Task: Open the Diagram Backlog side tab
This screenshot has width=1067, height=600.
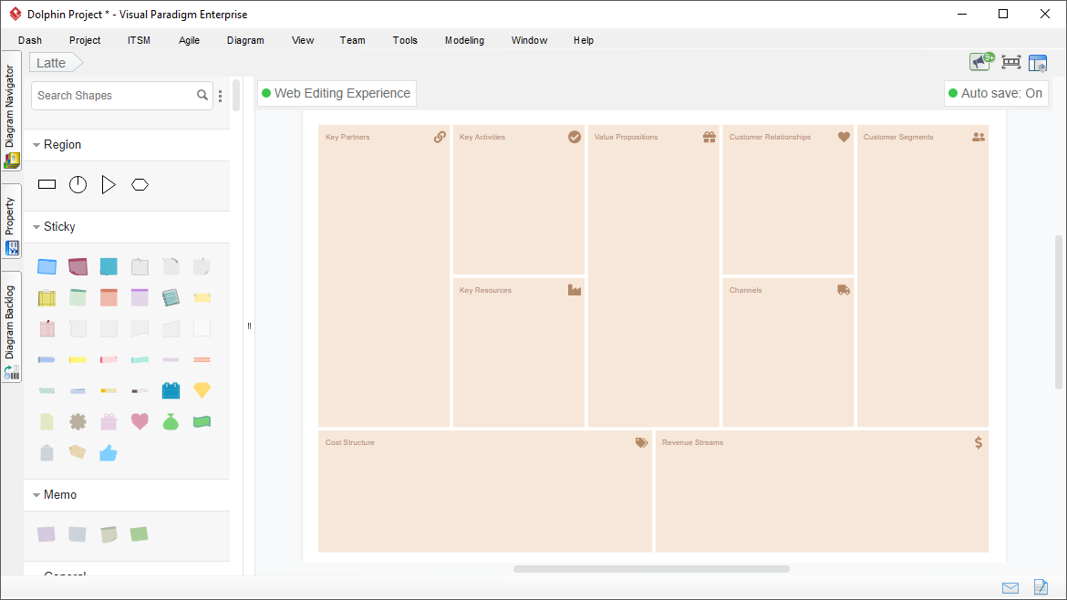Action: tap(11, 326)
